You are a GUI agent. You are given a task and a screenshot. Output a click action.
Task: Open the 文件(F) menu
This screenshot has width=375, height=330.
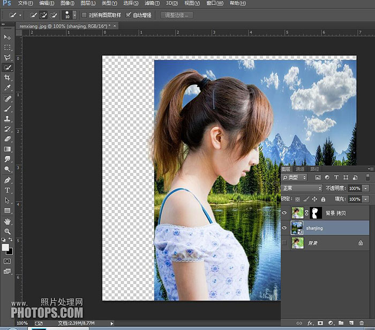coord(25,3)
